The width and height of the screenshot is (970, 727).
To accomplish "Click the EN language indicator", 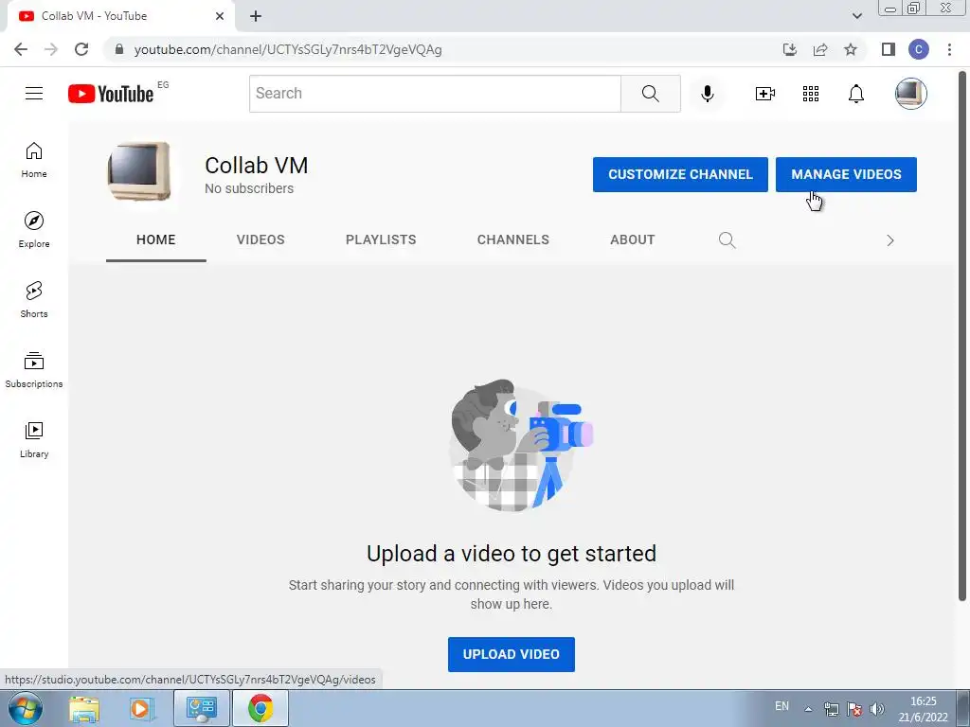I will [x=781, y=706].
